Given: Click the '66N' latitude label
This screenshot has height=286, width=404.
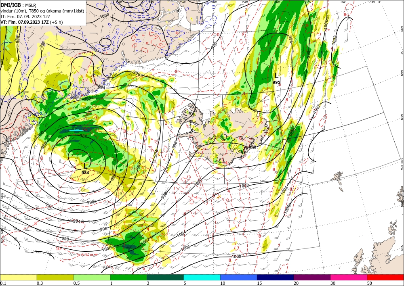Looking at the screenshot, I should pos(402,73).
